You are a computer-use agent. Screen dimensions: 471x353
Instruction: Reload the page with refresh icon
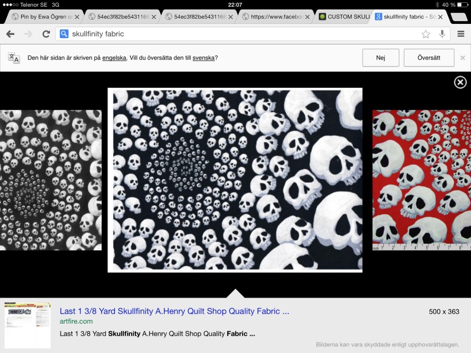click(46, 34)
